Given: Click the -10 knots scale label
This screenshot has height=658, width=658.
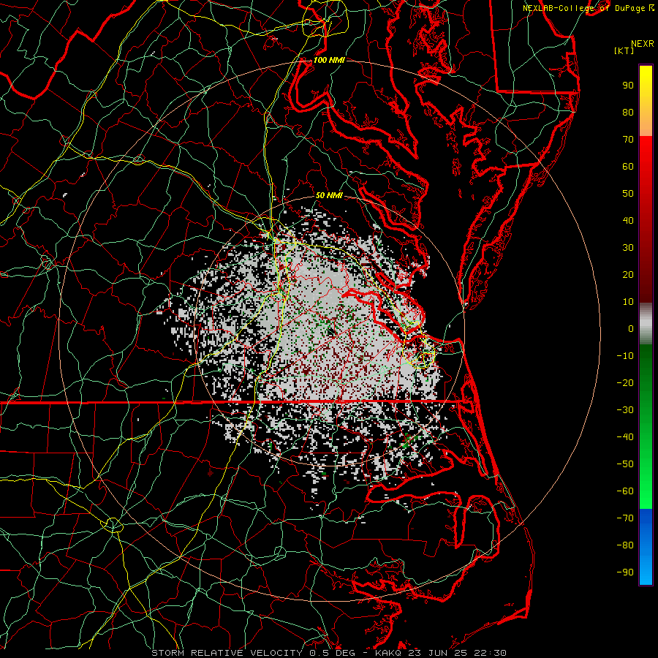Looking at the screenshot, I should [x=625, y=356].
